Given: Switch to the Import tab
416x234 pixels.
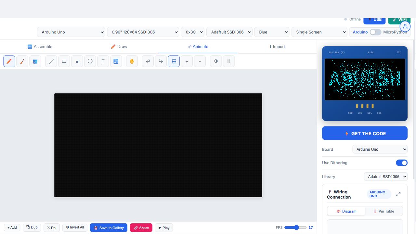Looking at the screenshot, I should pos(277,46).
